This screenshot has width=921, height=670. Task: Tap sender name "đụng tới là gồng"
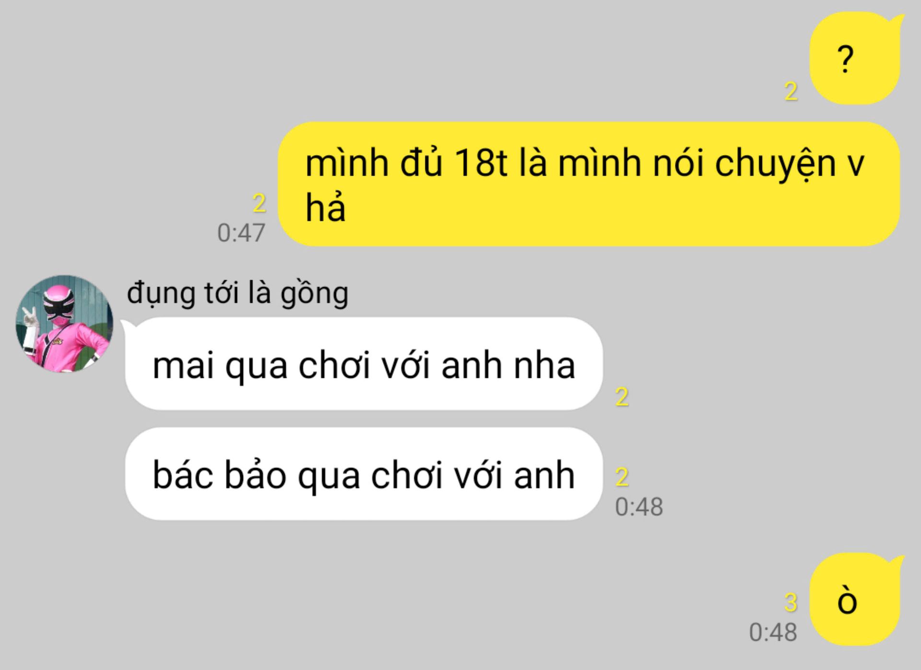click(x=237, y=293)
